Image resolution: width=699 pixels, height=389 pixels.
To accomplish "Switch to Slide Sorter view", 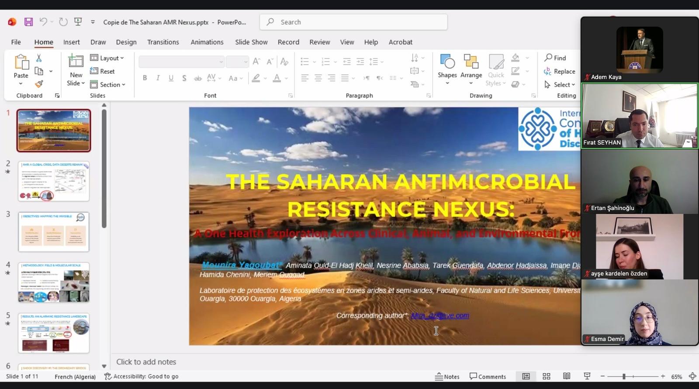I will click(x=546, y=376).
